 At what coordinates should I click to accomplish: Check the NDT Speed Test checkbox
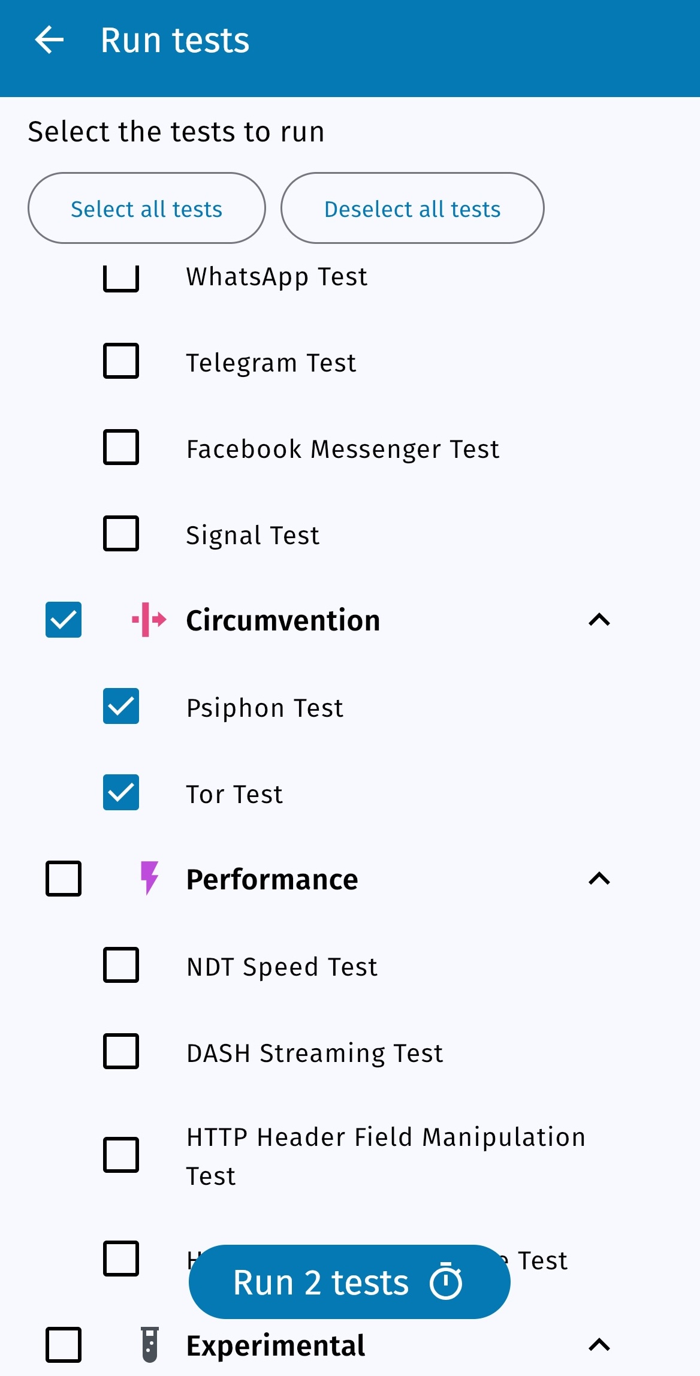click(121, 965)
